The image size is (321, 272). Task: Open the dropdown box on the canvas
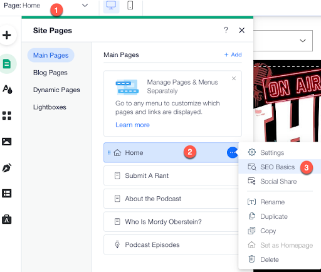click(283, 41)
